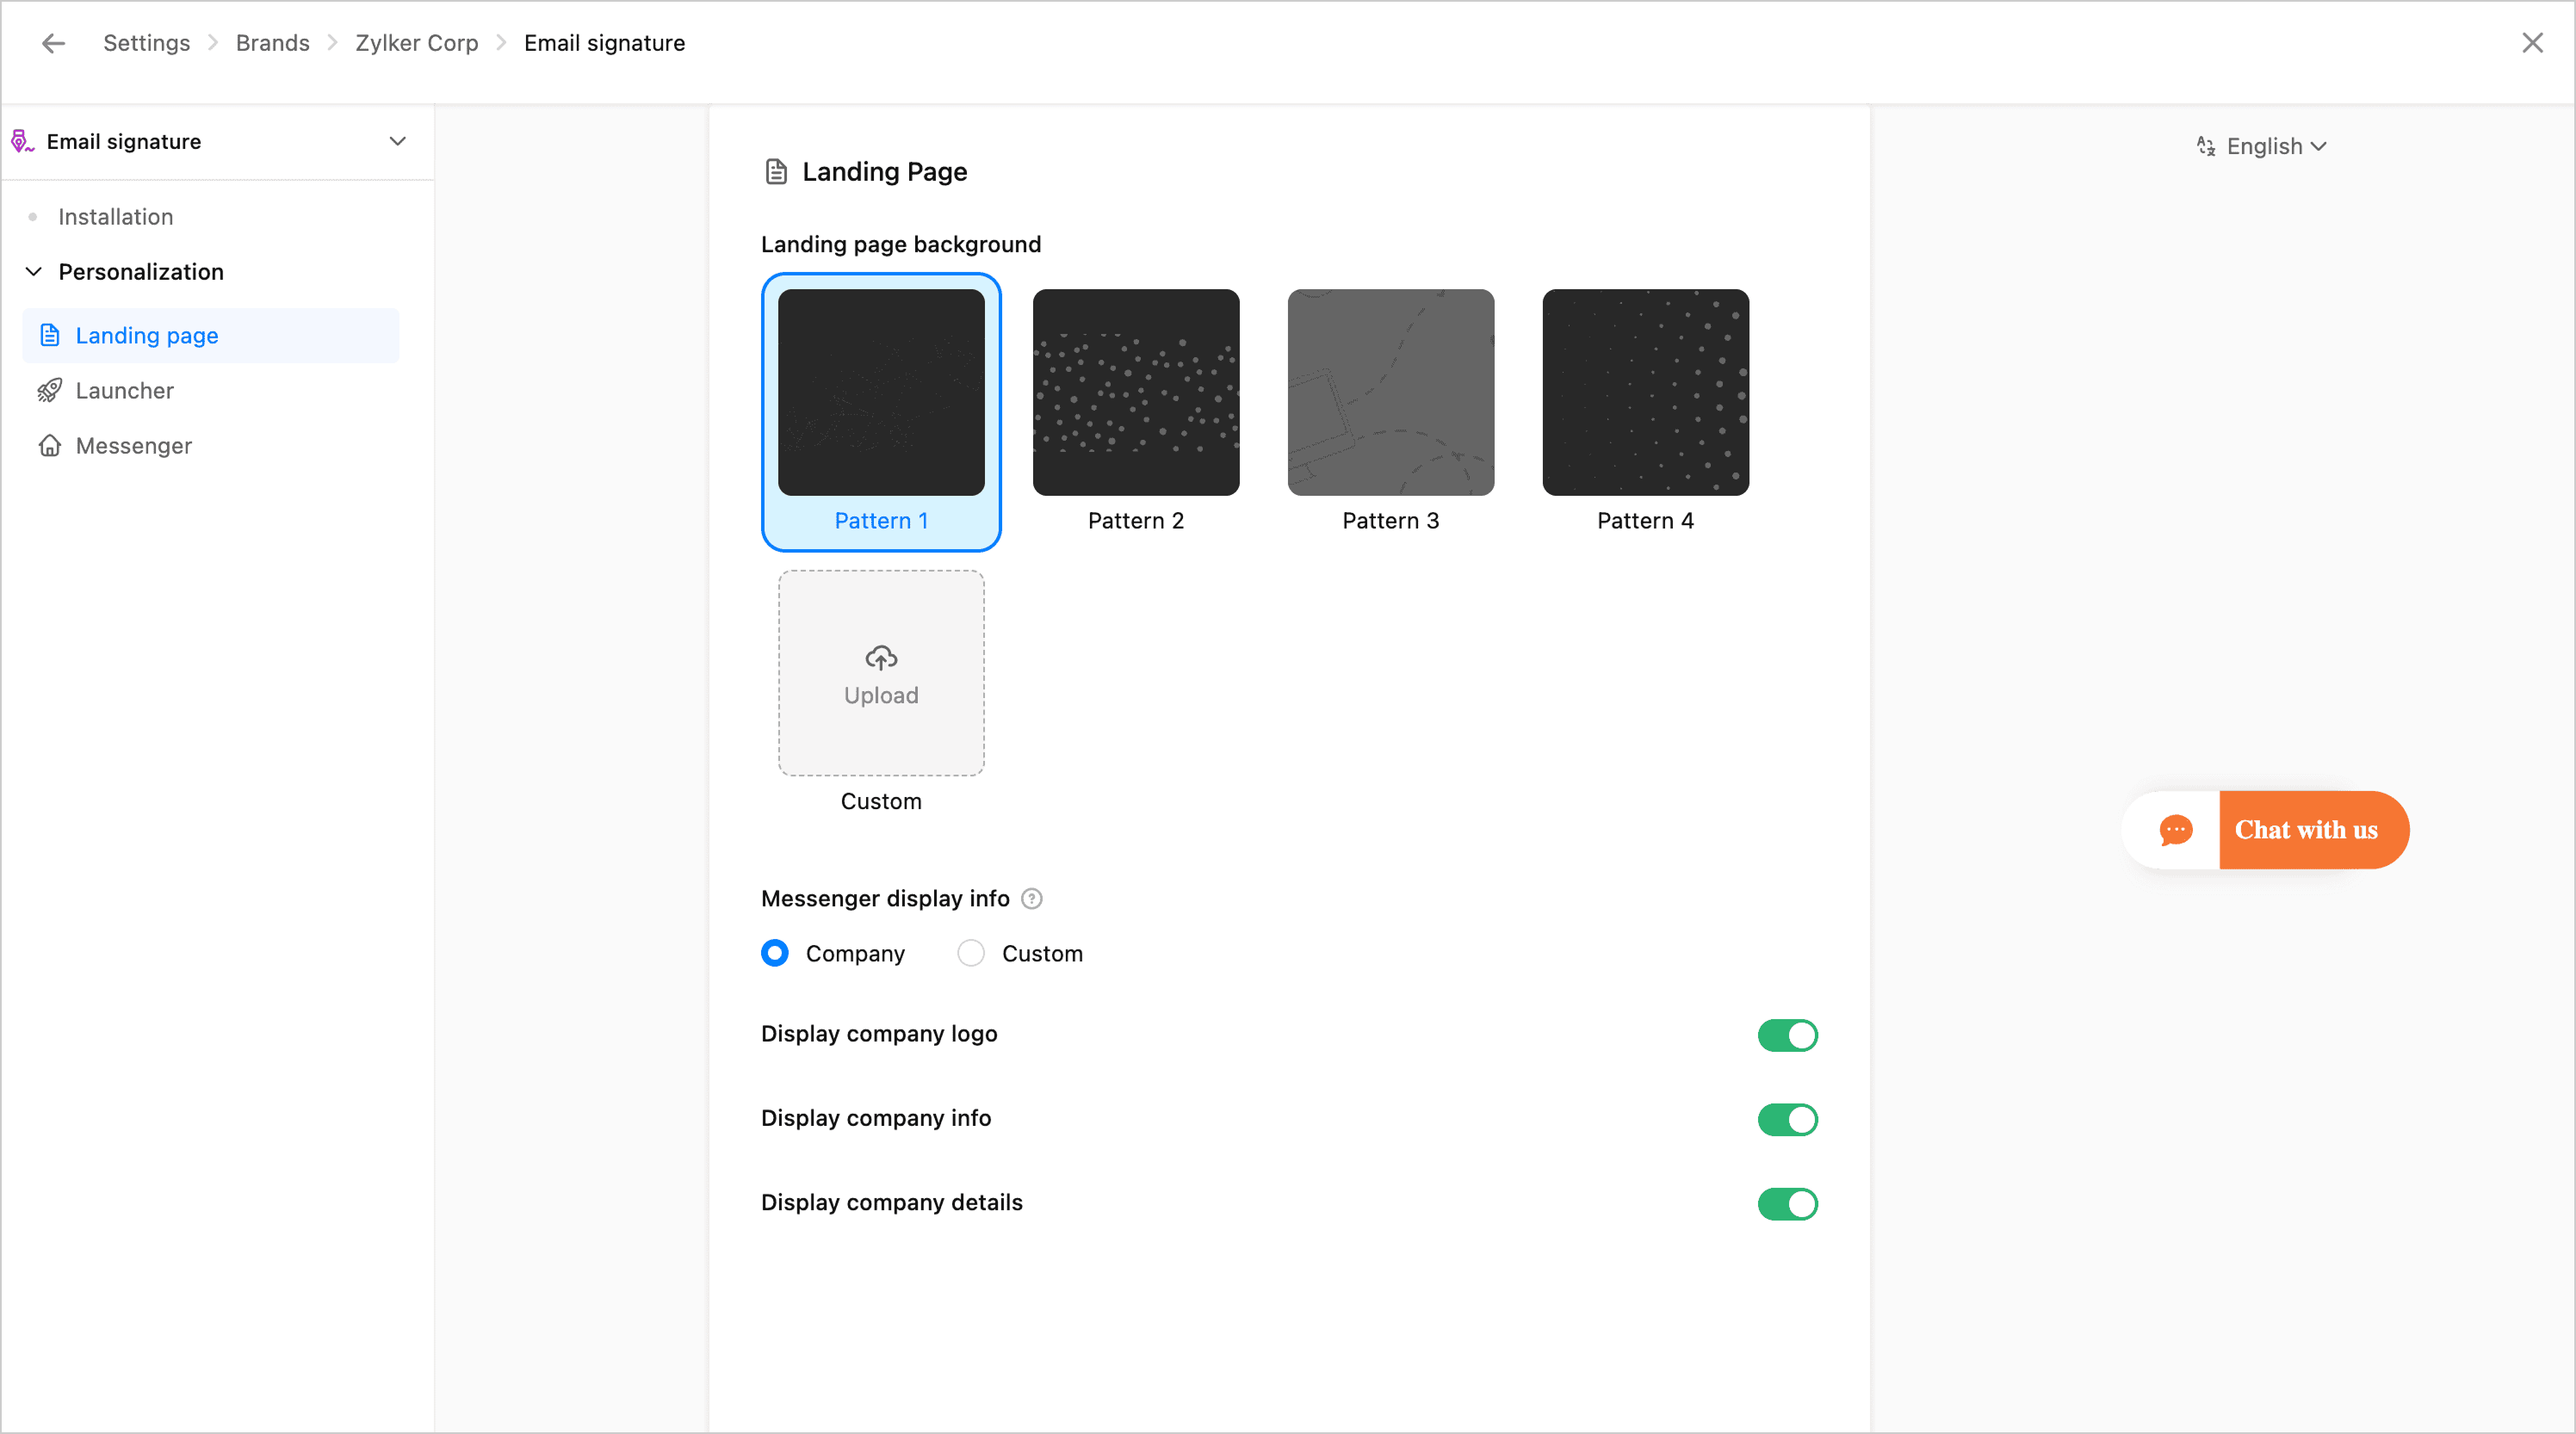2576x1434 pixels.
Task: Open the Landing page menu item
Action: (x=146, y=336)
